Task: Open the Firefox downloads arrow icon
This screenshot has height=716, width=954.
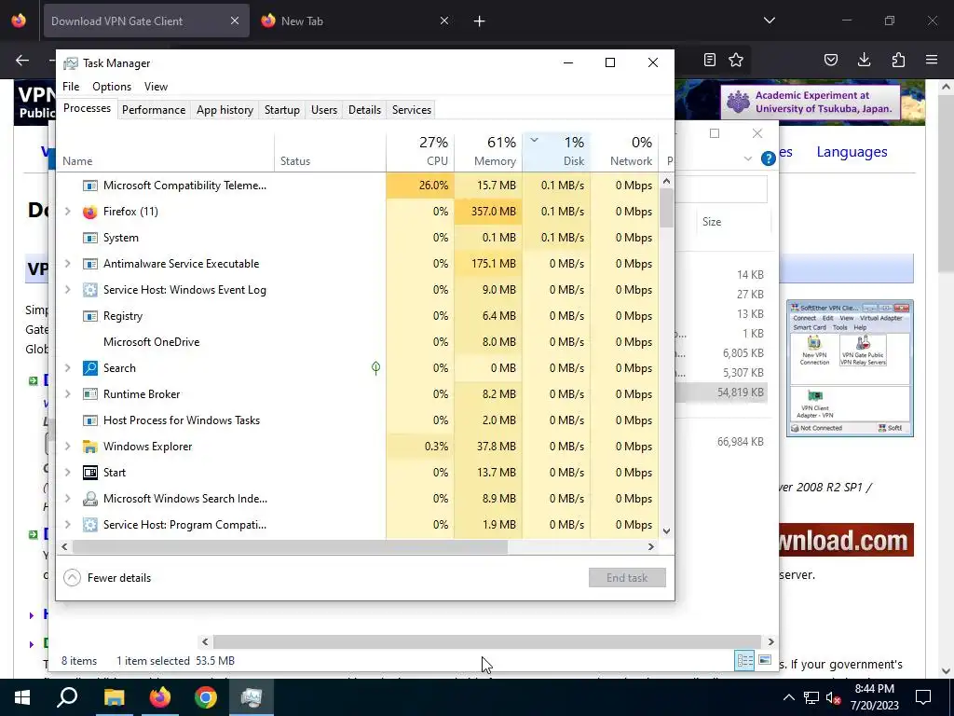Action: (864, 60)
